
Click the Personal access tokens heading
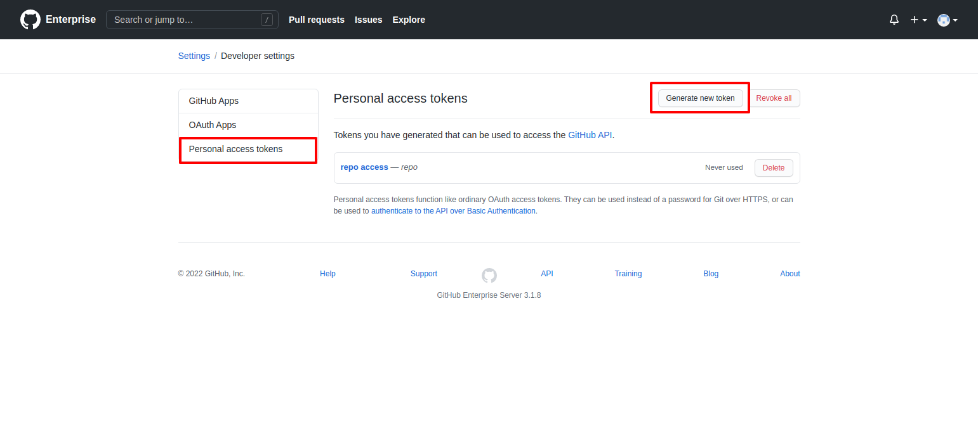pyautogui.click(x=400, y=98)
